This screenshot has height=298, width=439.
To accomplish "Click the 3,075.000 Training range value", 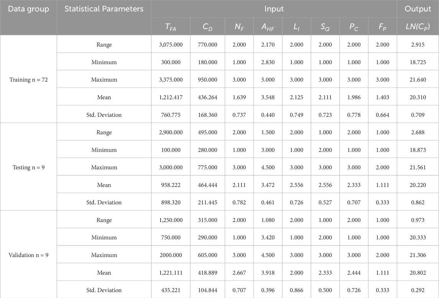I will pyautogui.click(x=171, y=44).
